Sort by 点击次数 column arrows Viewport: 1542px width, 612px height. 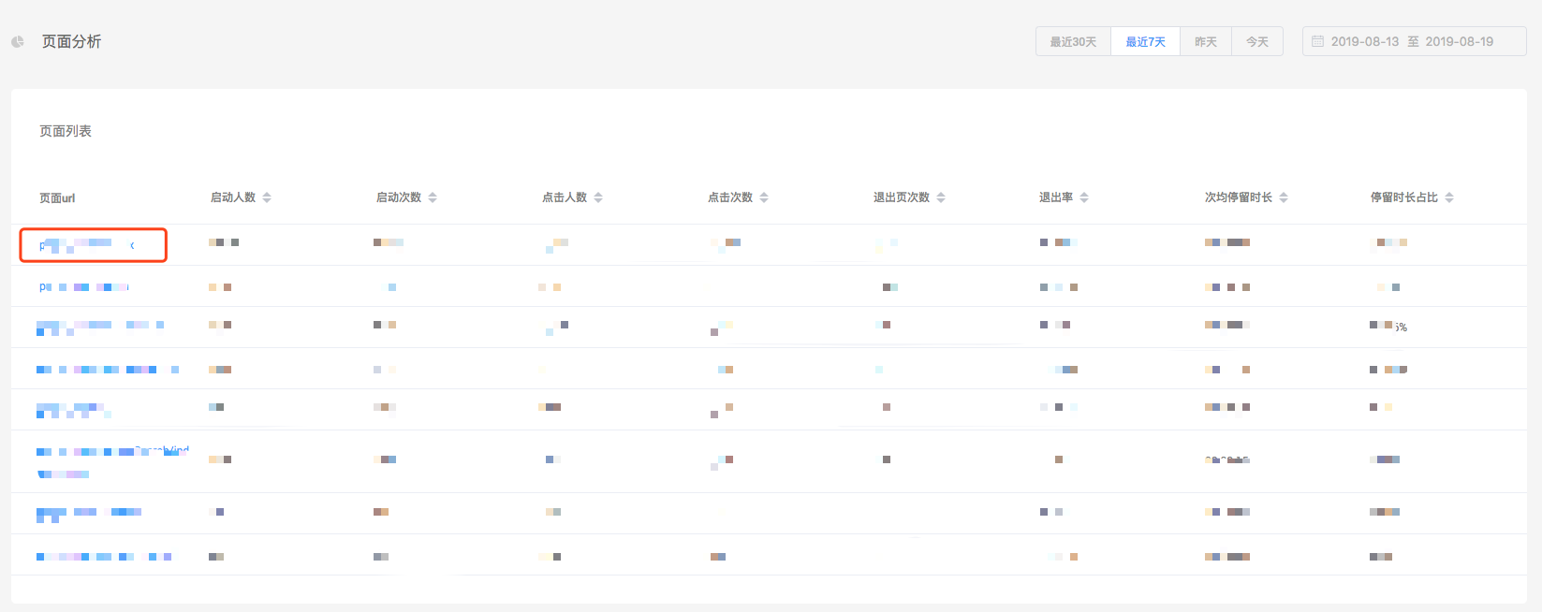764,197
